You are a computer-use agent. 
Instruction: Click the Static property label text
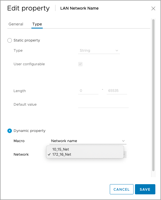[27, 40]
